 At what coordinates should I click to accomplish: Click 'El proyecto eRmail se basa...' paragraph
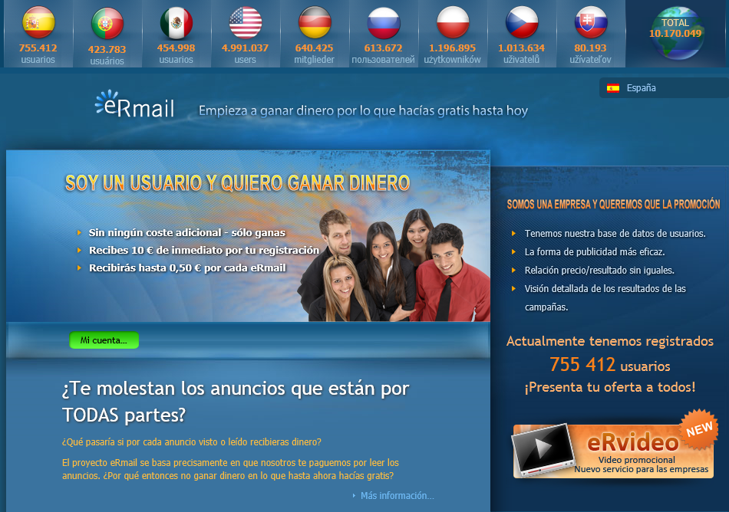[x=231, y=469]
